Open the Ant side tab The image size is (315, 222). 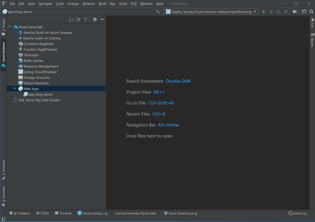tap(312, 23)
